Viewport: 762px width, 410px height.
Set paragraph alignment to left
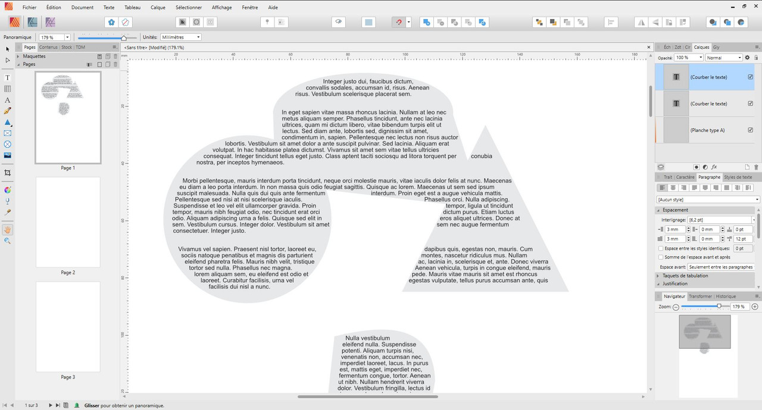[663, 188]
